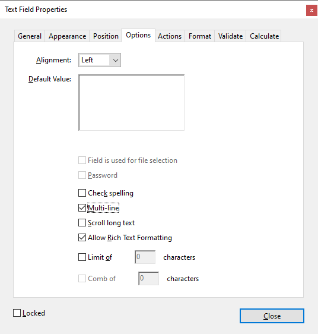Go to the Position tab
The height and width of the screenshot is (334, 318).
tap(106, 36)
